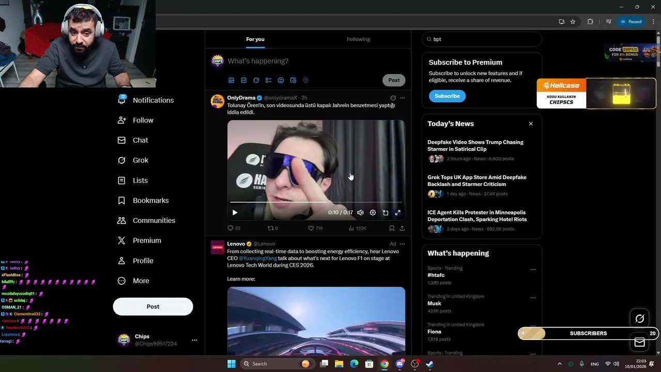Repost the OnlyDrama post
The width and height of the screenshot is (661, 372).
pyautogui.click(x=273, y=228)
